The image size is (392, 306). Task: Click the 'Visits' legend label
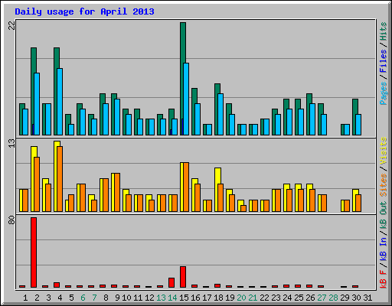[383, 151]
